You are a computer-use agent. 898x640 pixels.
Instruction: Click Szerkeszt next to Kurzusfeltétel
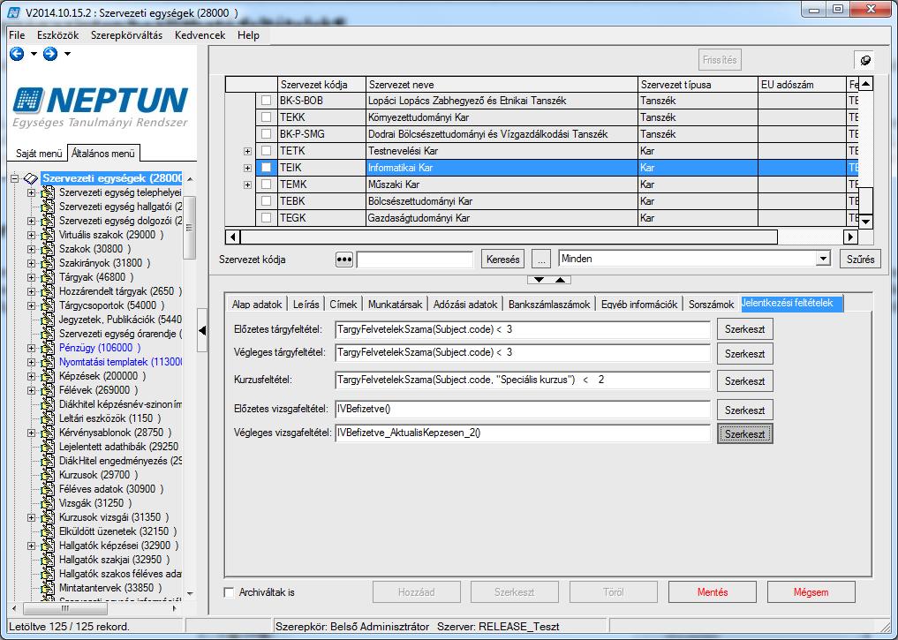pos(744,381)
